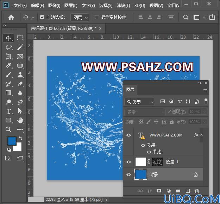Pick the Magic Wand tool
Screen dimensions: 220x204
[20, 47]
